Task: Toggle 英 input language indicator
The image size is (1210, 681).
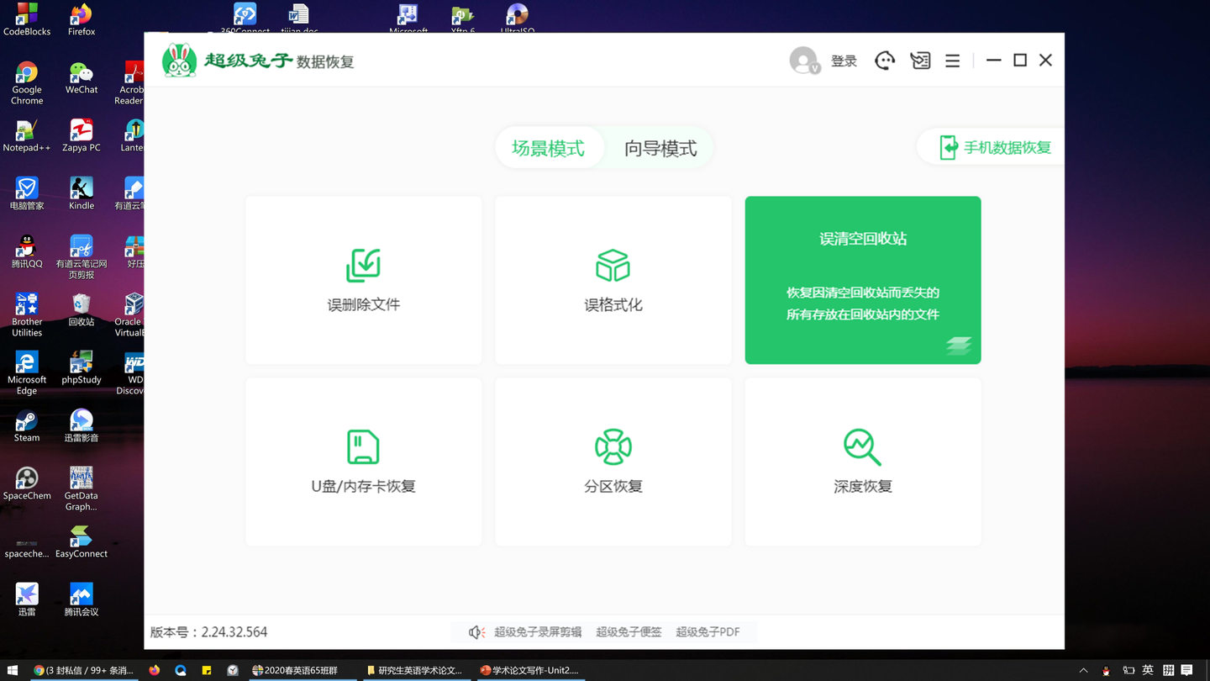Action: point(1148,670)
